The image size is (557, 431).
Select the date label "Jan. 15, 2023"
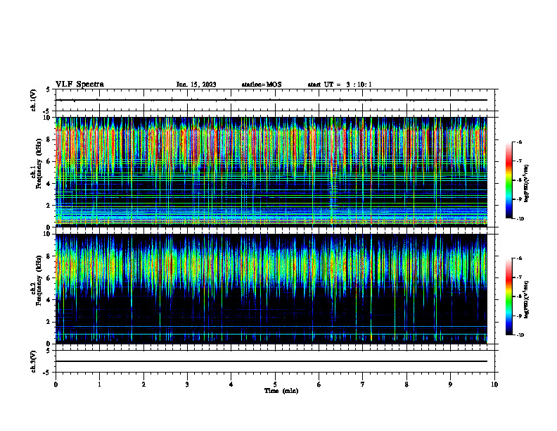196,85
